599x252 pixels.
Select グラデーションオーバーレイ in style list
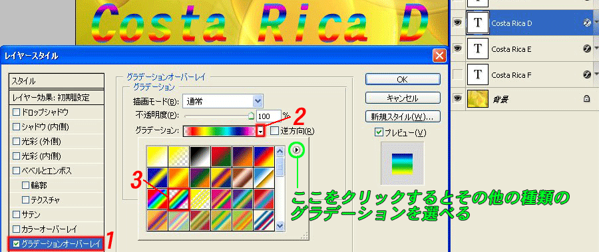click(56, 243)
